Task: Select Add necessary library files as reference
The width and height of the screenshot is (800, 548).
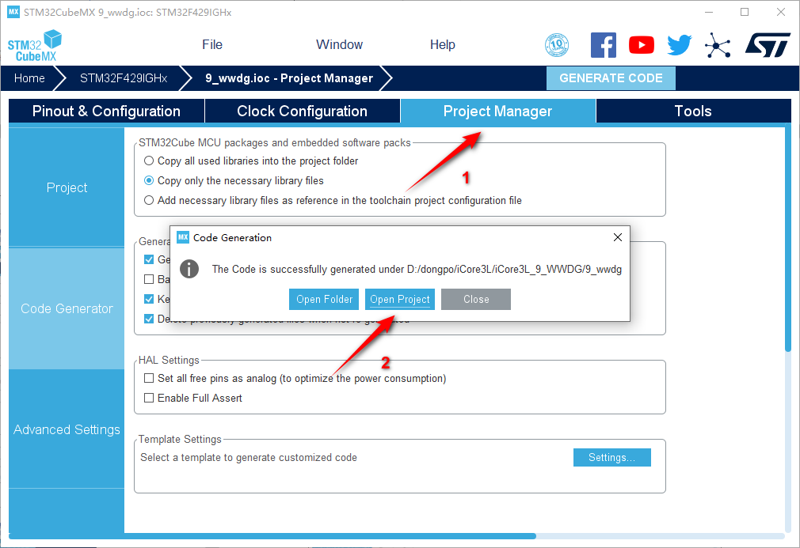Action: [149, 200]
